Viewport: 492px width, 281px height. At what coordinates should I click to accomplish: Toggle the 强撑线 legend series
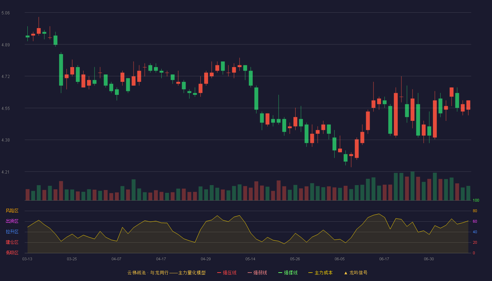click(x=288, y=273)
